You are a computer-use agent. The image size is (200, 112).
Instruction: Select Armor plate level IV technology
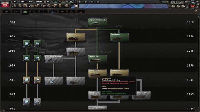27,102
